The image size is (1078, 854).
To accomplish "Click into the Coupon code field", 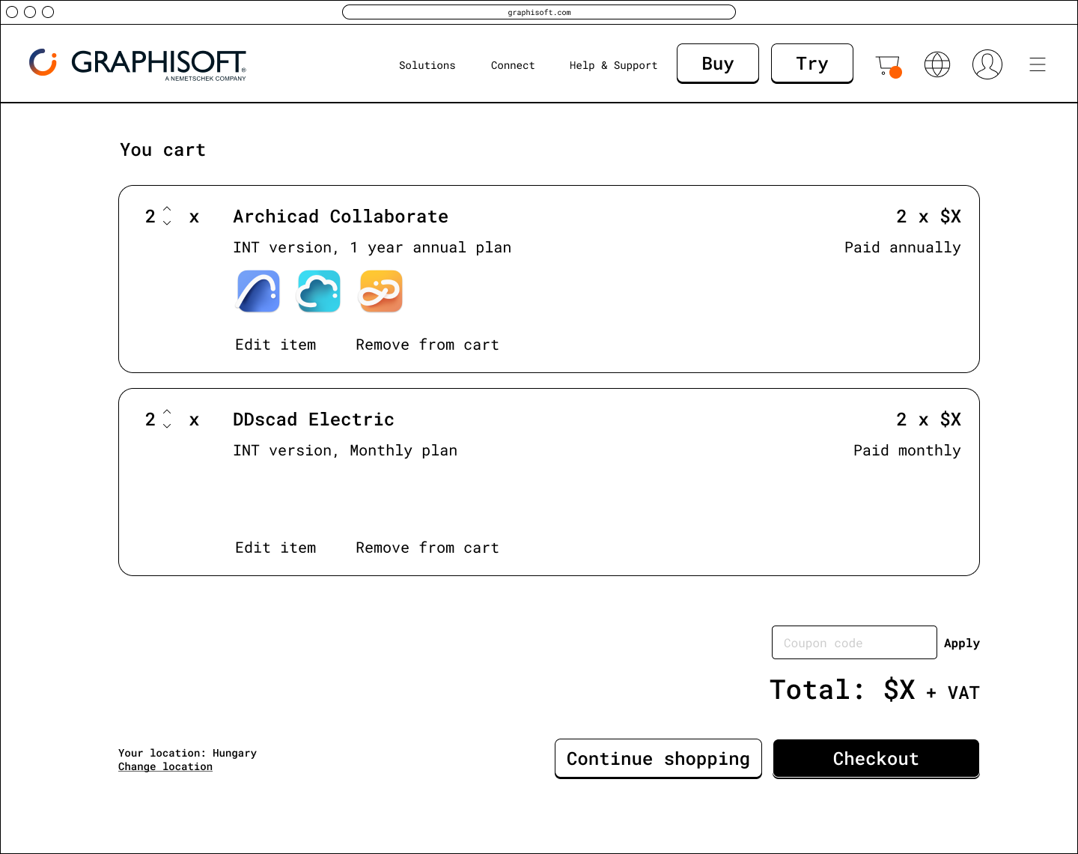I will (x=853, y=643).
